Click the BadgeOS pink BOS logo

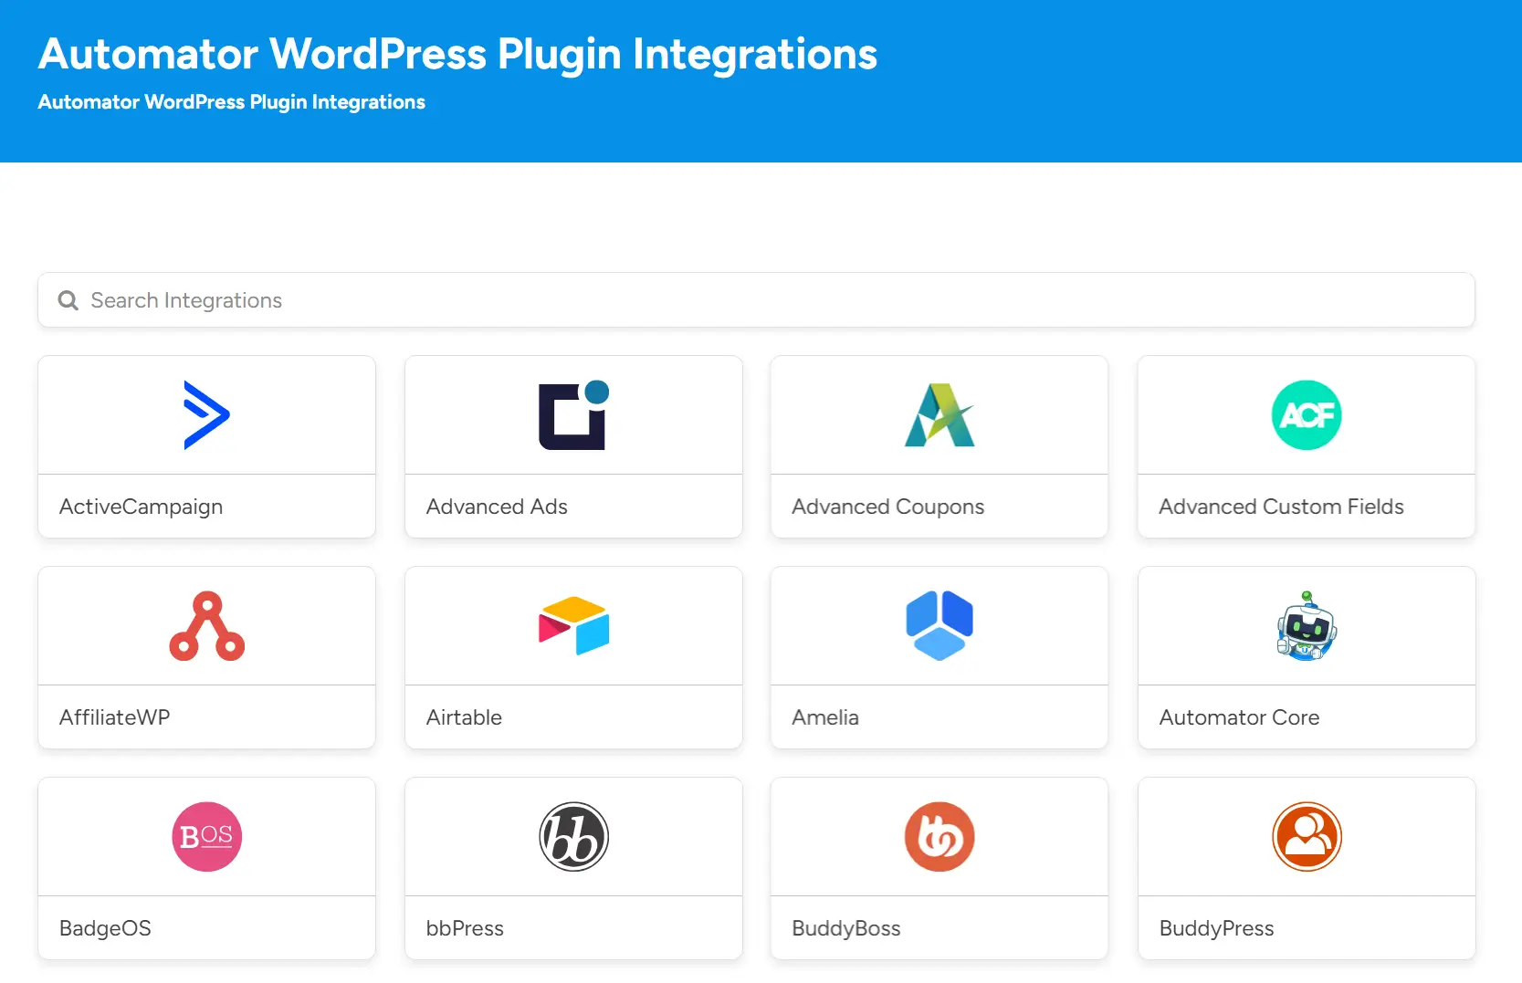click(x=207, y=837)
